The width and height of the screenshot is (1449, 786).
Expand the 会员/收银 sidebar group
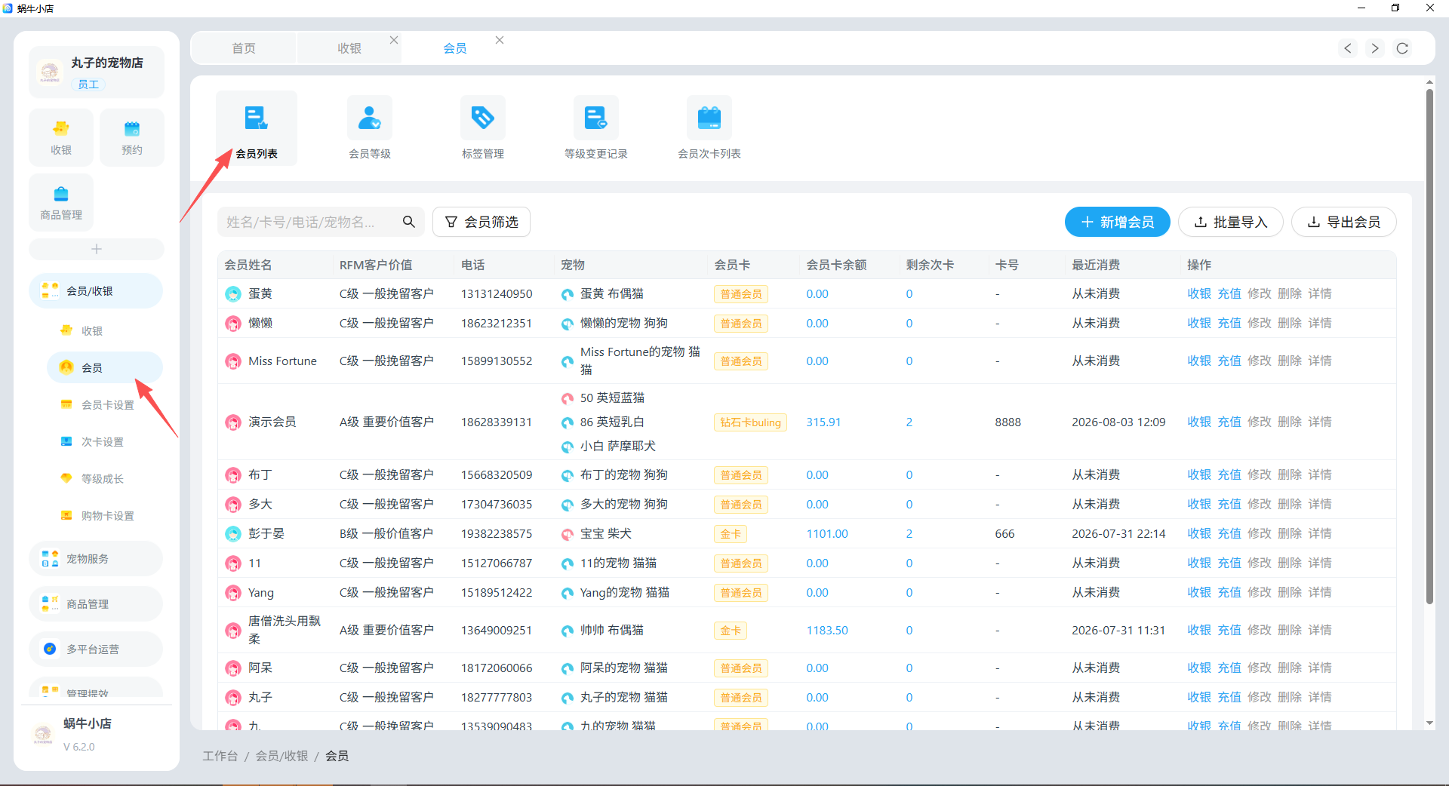pyautogui.click(x=96, y=291)
